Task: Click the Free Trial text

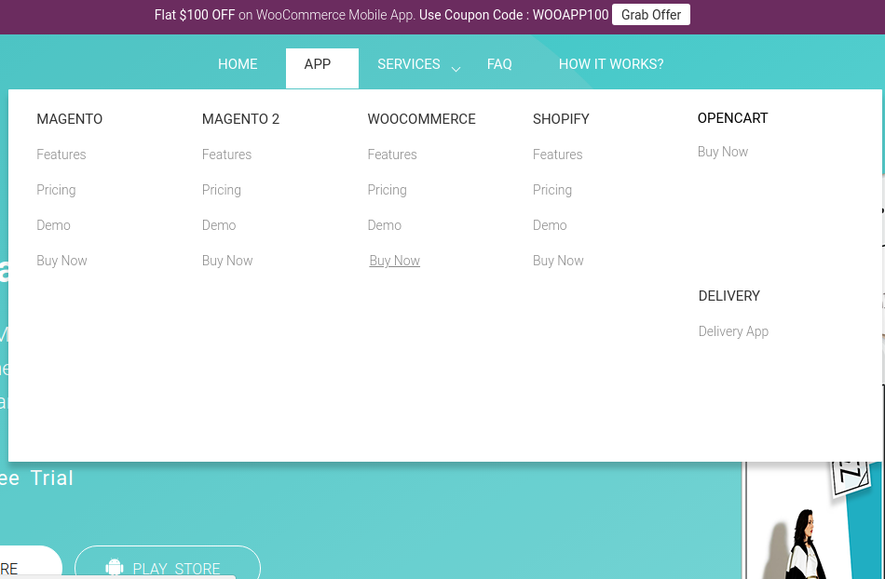Action: click(36, 478)
